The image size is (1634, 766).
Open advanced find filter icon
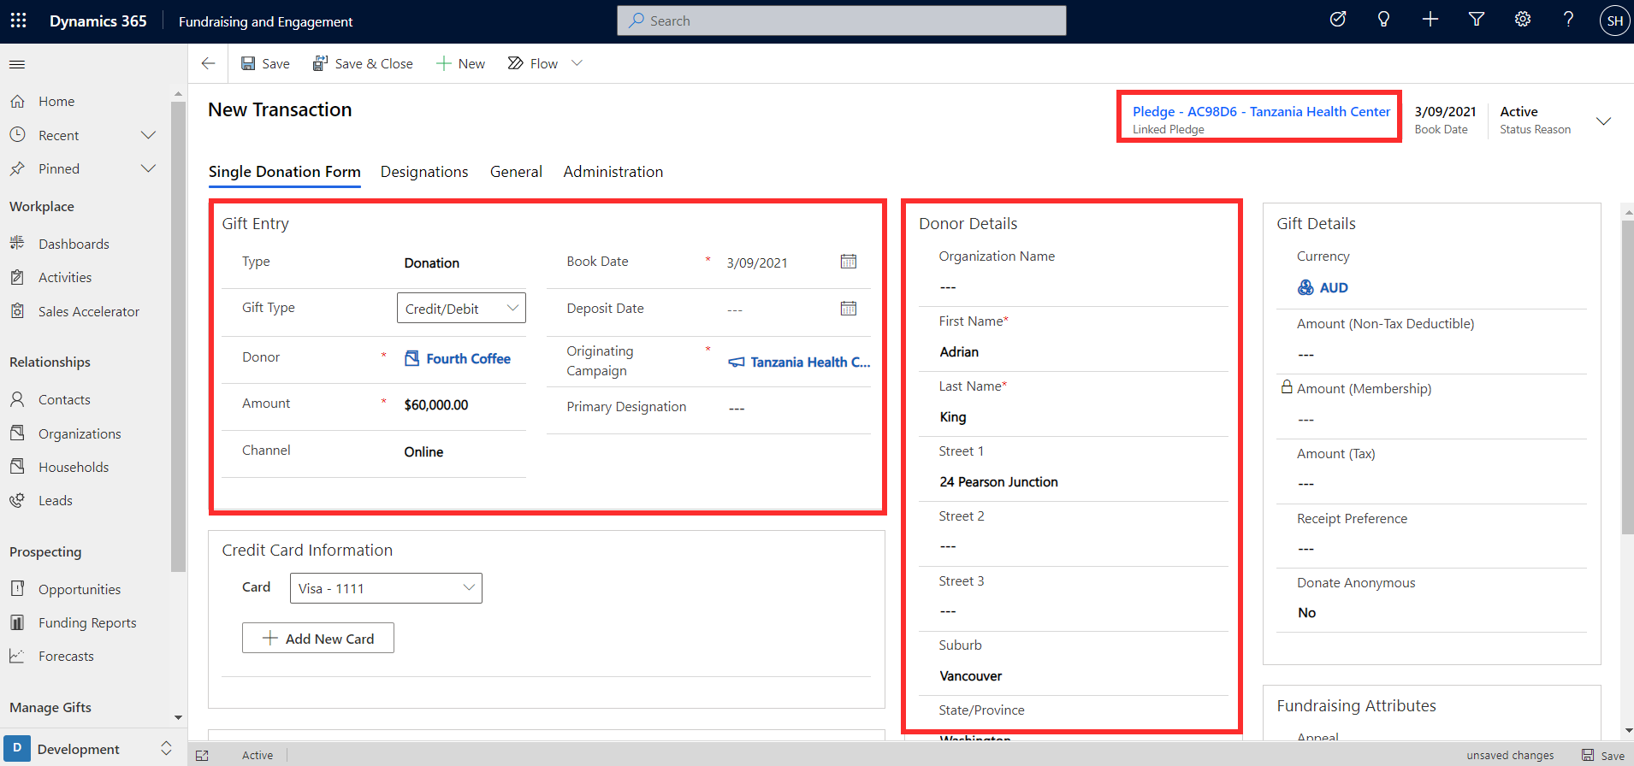(1477, 20)
